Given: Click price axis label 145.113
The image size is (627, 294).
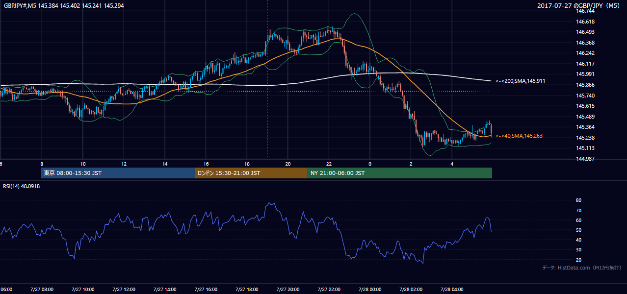Looking at the screenshot, I should tap(585, 148).
